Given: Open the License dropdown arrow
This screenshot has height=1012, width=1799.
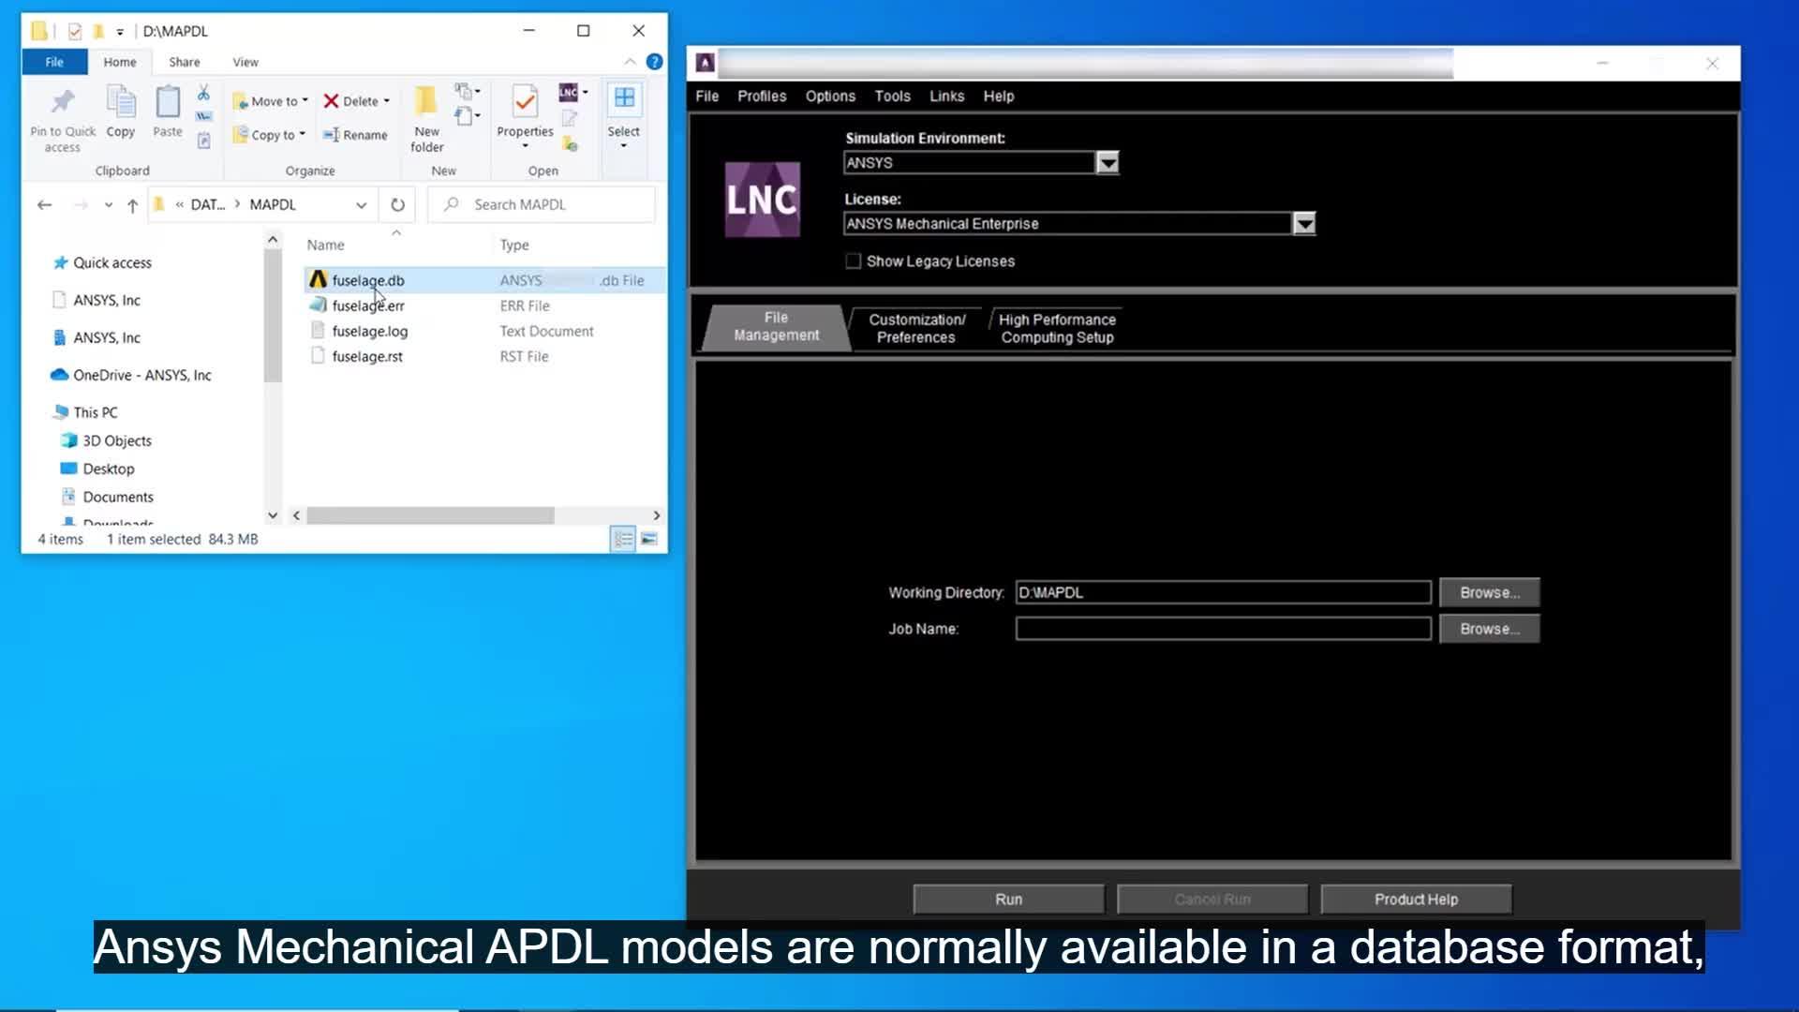Looking at the screenshot, I should point(1303,224).
